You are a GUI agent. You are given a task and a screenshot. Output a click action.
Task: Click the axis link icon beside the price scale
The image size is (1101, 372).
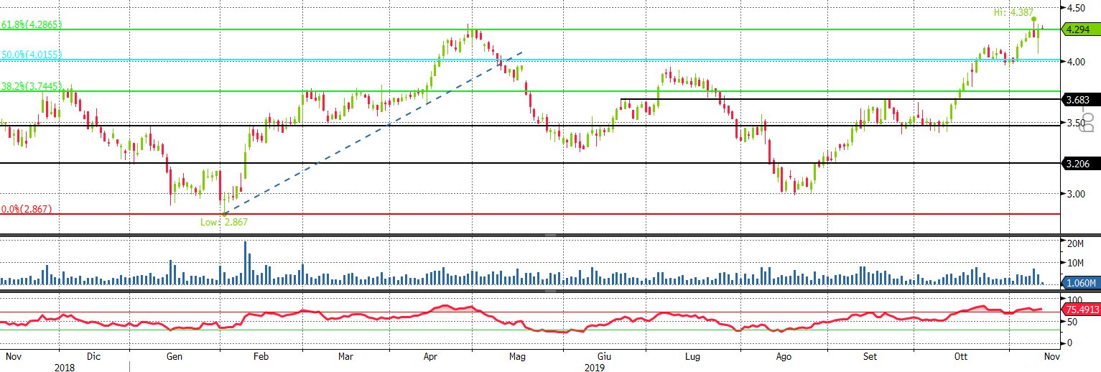(1088, 119)
